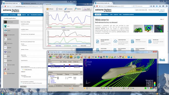The image size is (169, 95).
Task: Open accounting dropdown in left browser nav
Action: click(13, 15)
